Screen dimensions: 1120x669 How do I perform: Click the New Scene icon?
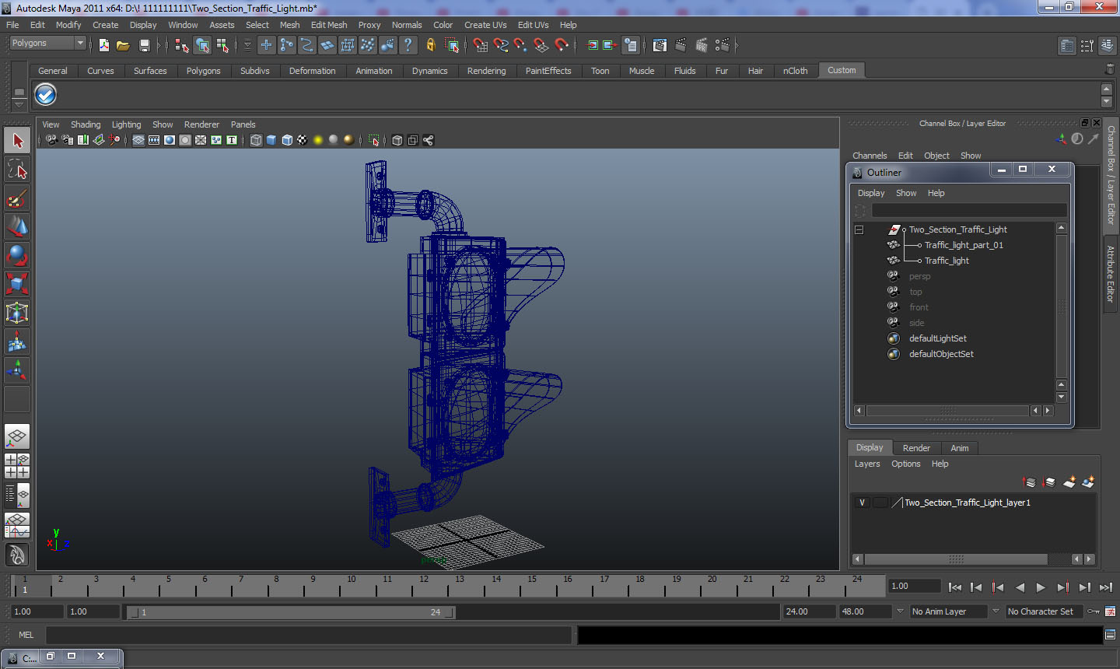(x=103, y=45)
